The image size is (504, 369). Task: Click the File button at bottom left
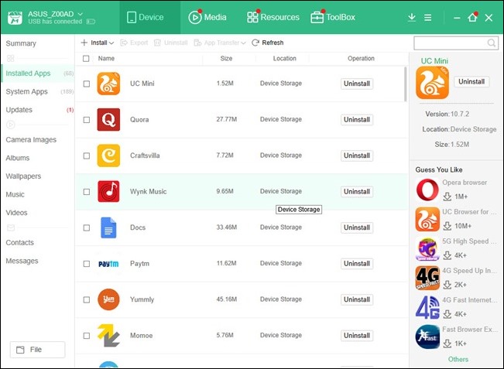[38, 350]
